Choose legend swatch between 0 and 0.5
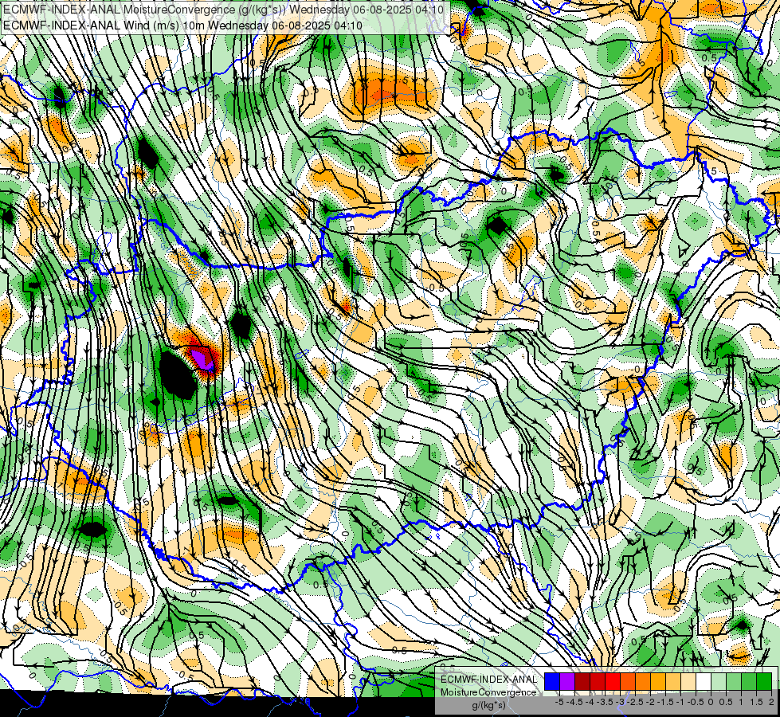The height and width of the screenshot is (717, 780). [719, 682]
